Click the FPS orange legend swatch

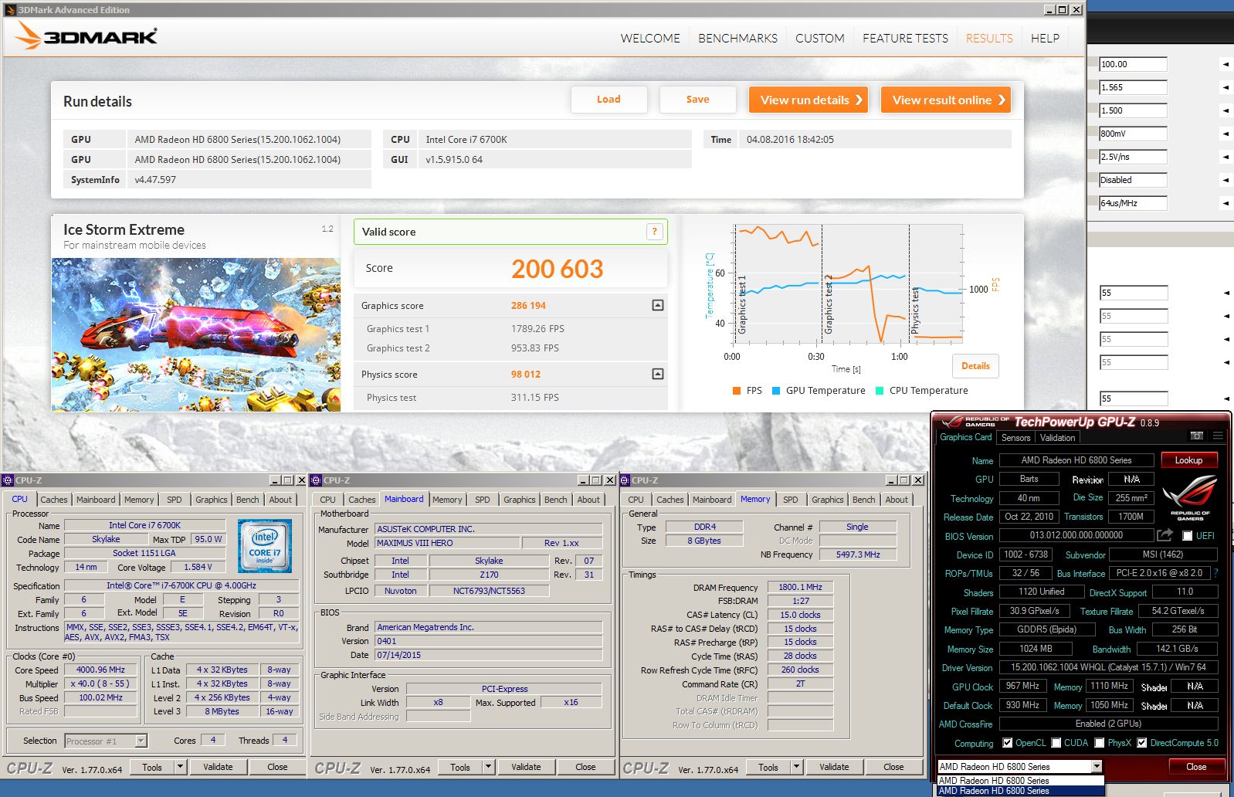tap(737, 391)
